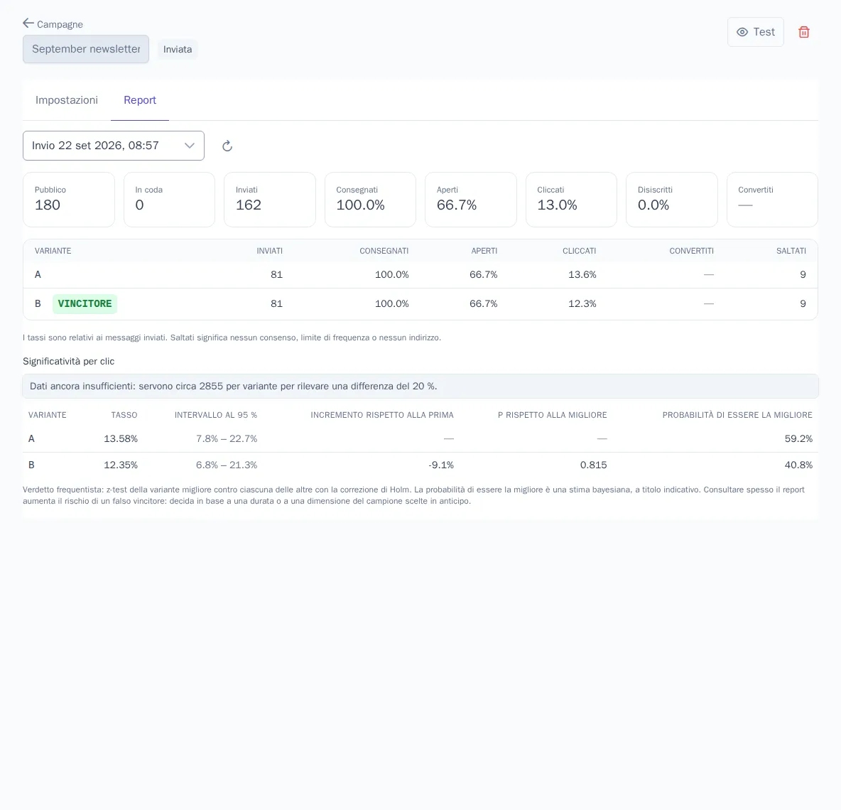This screenshot has width=841, height=810.
Task: Click the Inviati card showing 162
Action: point(270,200)
